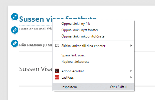Click the devices icon next to 'Skicka länken'
Image resolution: width=155 pixels, height=100 pixels.
point(57,46)
